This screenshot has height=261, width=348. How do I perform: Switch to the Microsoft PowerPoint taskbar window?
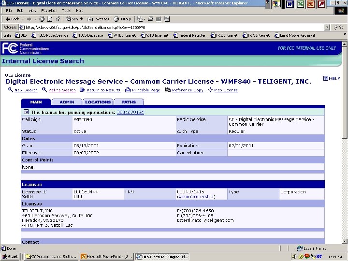coord(107,257)
